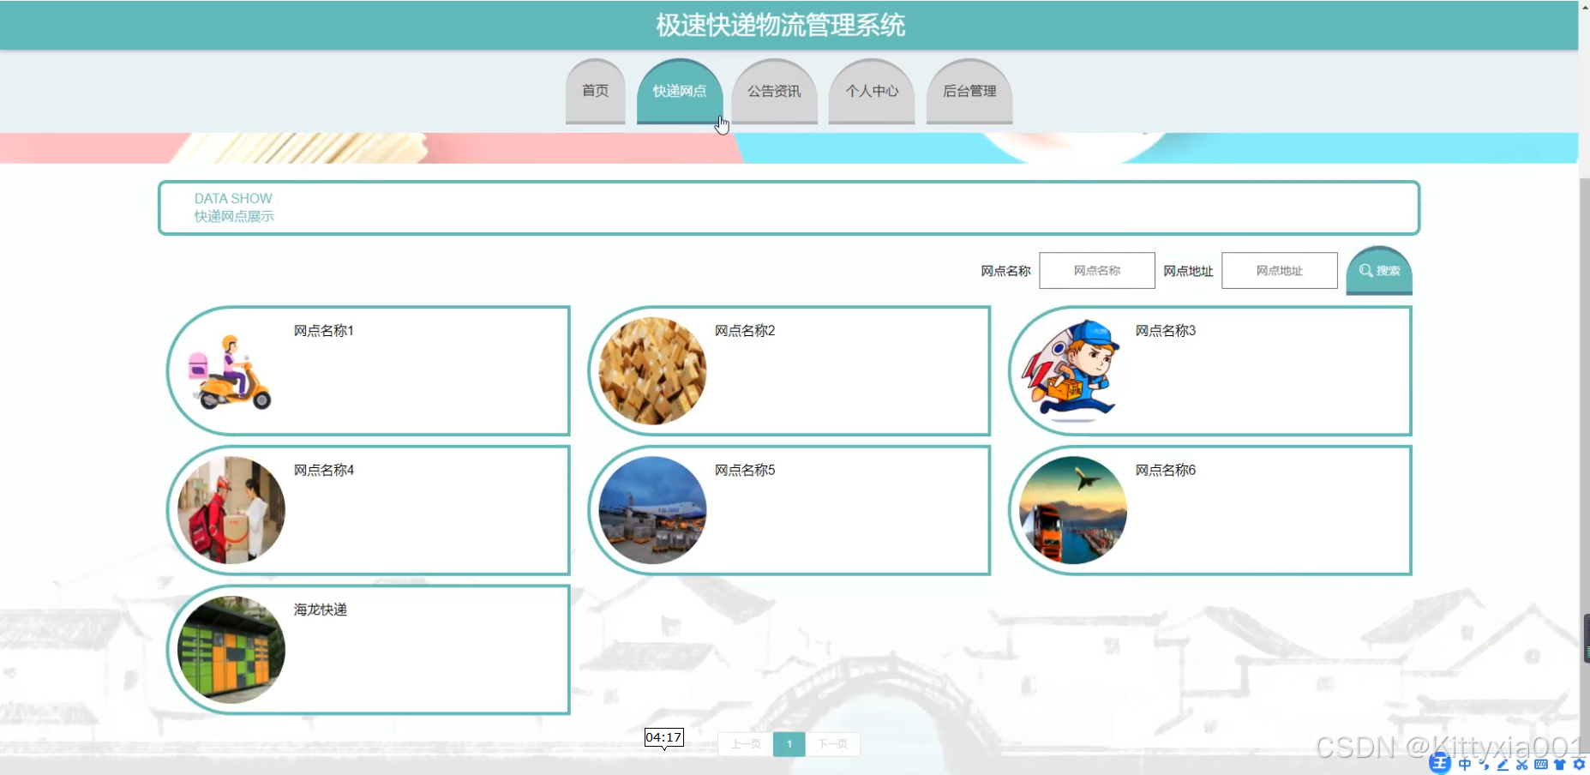Viewport: 1590px width, 775px height.
Task: Open the IME settings gear icon
Action: tap(1579, 765)
